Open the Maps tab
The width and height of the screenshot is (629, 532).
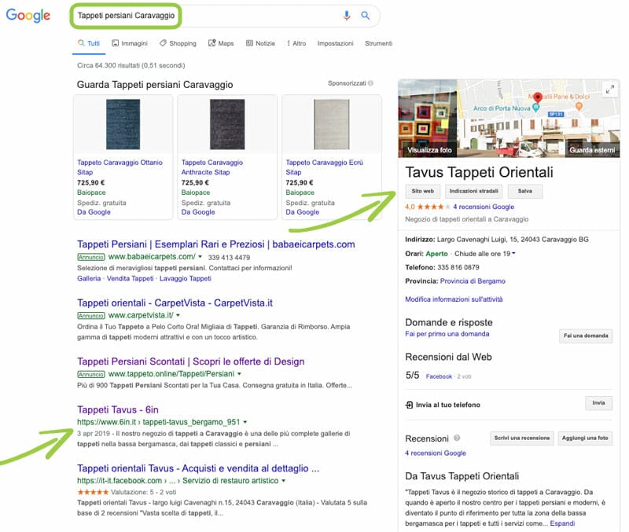(x=221, y=43)
